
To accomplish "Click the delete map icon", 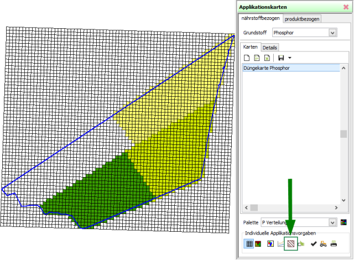I will click(267, 58).
